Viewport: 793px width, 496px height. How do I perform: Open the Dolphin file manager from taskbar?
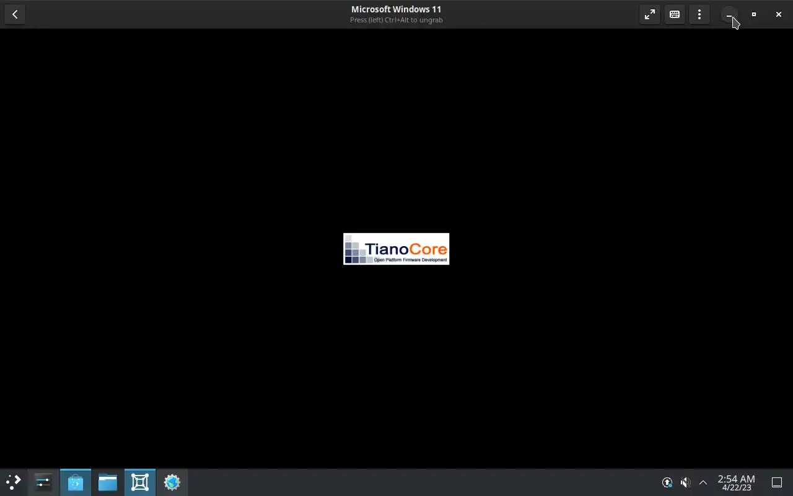[x=108, y=482]
